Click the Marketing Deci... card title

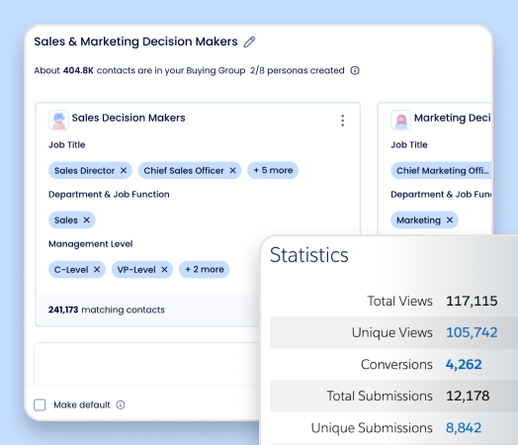452,118
